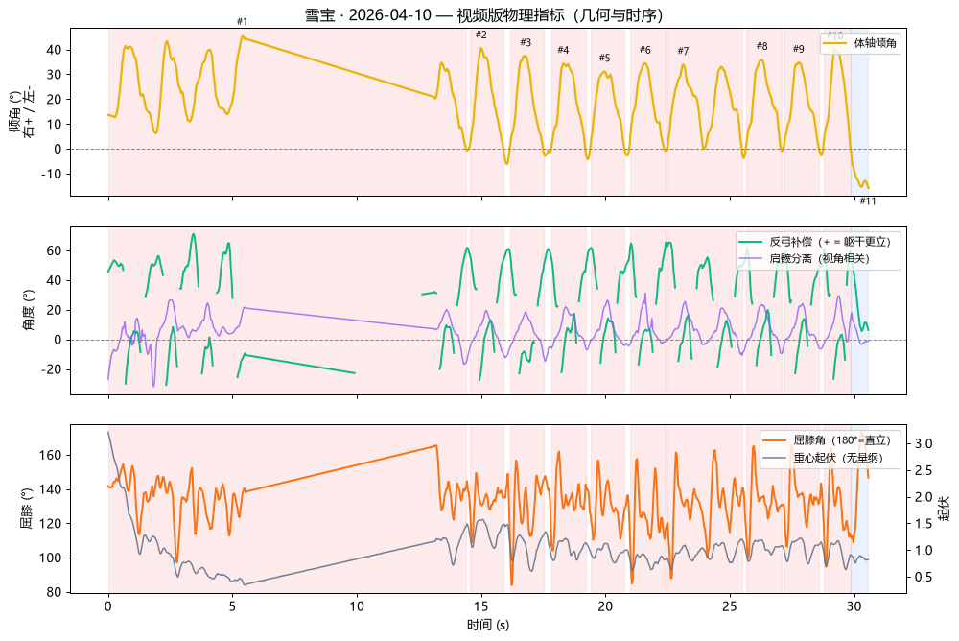Viewport: 959px width, 641px height.
Task: Click turn marker #6
Action: click(x=645, y=50)
